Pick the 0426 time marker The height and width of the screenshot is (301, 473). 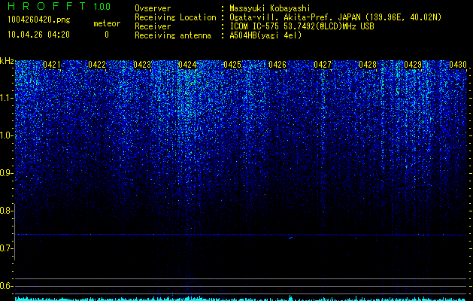277,65
